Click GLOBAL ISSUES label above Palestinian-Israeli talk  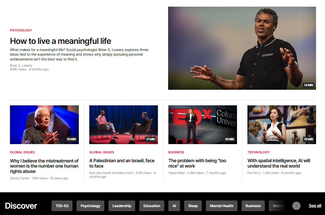(102, 152)
